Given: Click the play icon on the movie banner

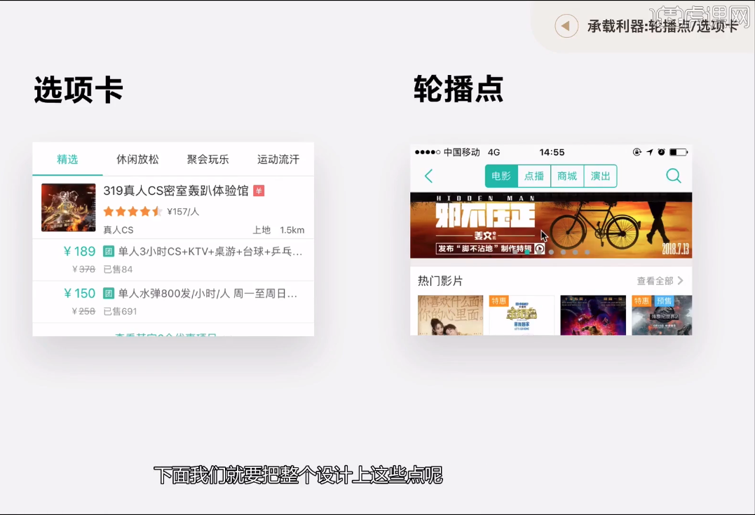Looking at the screenshot, I should click(540, 249).
